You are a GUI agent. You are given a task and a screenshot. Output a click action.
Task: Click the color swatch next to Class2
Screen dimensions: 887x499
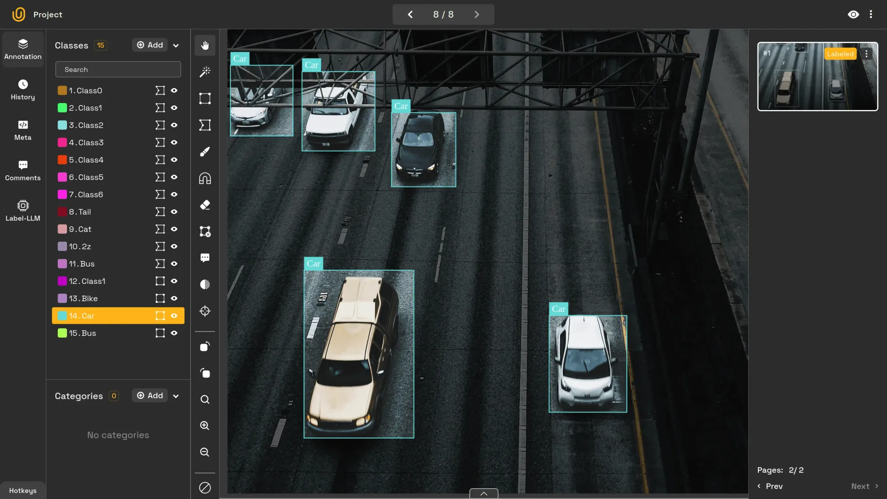(62, 125)
